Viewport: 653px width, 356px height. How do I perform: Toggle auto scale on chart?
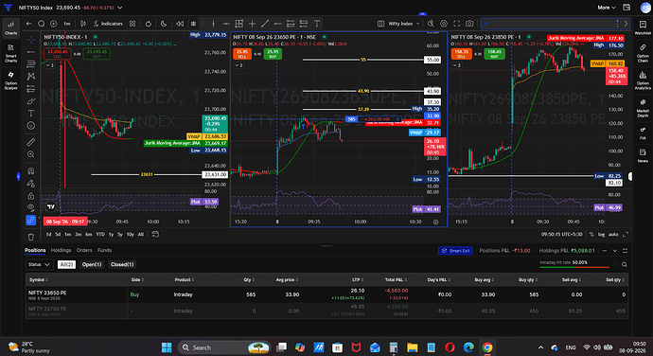click(x=613, y=235)
